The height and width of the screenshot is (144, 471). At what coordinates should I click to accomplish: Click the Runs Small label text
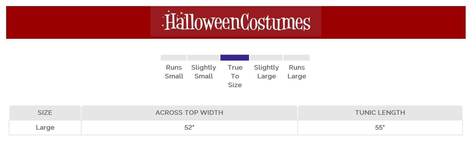[x=174, y=72]
